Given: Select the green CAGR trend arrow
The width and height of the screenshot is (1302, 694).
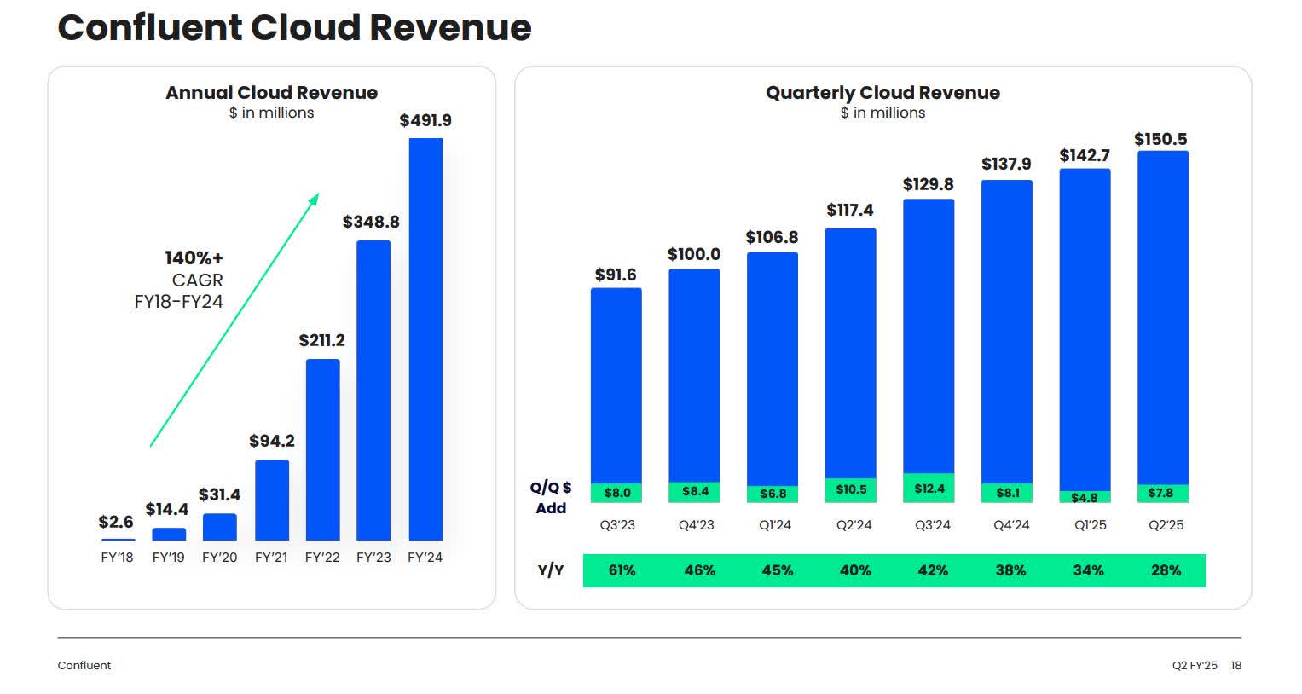Looking at the screenshot, I should tap(234, 320).
